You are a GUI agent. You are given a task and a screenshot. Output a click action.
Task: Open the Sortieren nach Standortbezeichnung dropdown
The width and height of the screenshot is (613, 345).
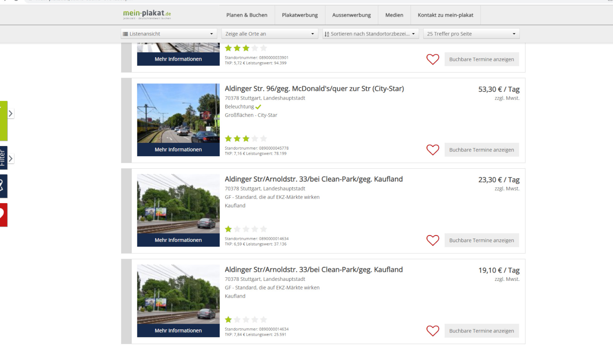(371, 34)
